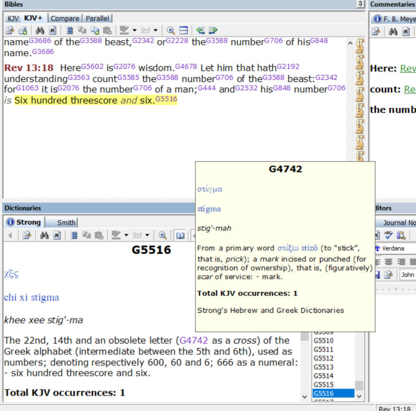Click the zoom magnifier icon in the Bibles toolbar
Screen dimensions: 416x411
tap(171, 30)
